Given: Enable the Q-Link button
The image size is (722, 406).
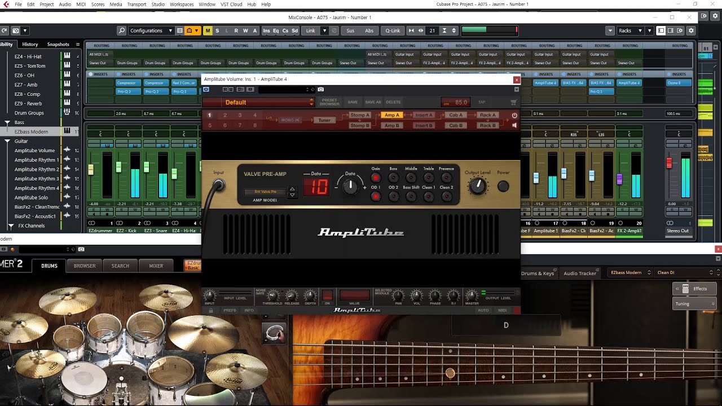Looking at the screenshot, I should (x=393, y=30).
